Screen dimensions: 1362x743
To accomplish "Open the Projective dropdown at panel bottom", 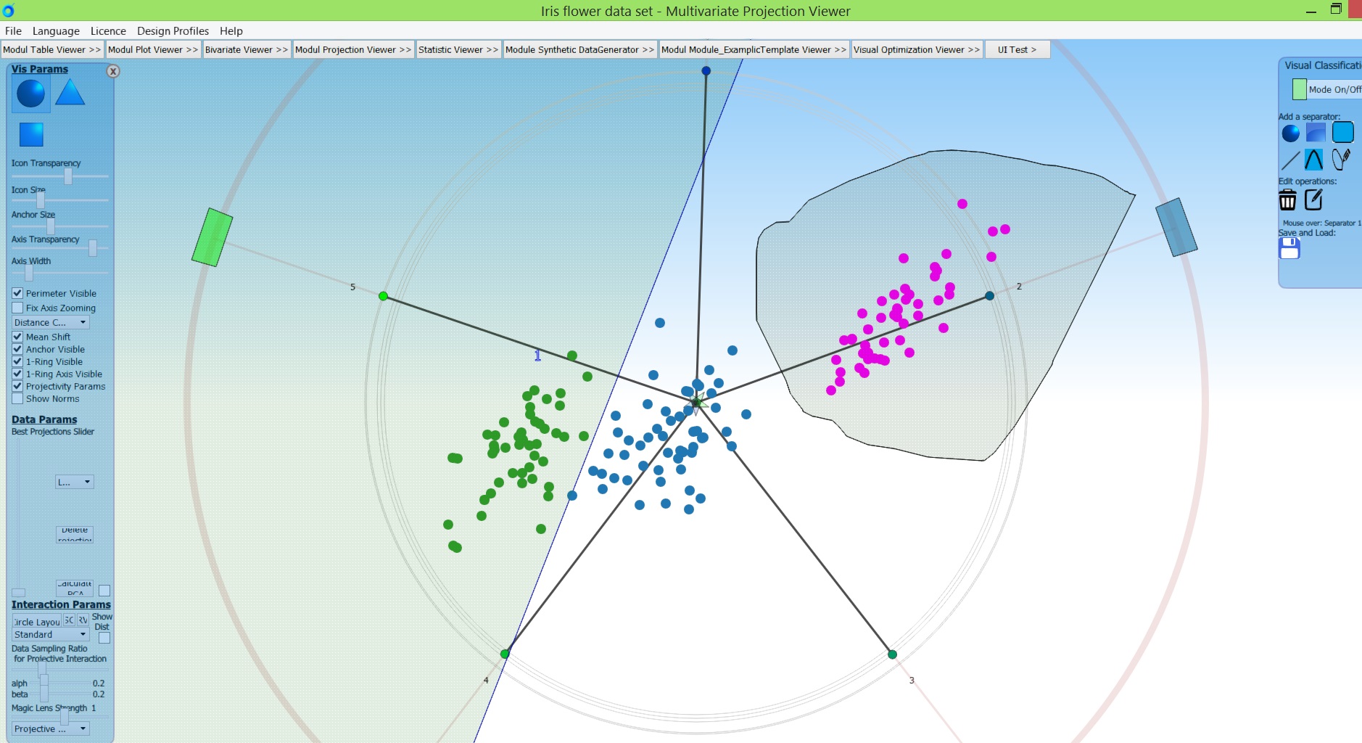I will [49, 728].
